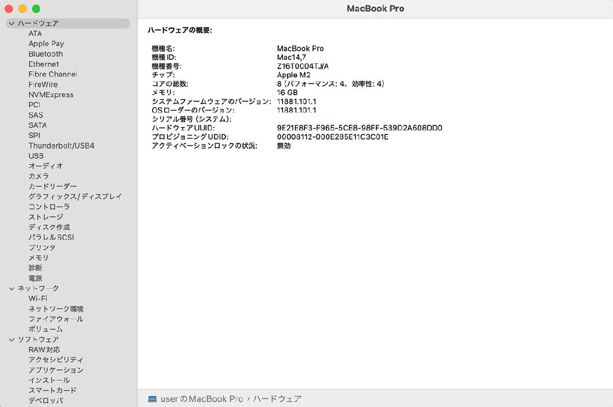Collapse the ネットワーク section chevron
Viewport: 613px width, 407px height.
pyautogui.click(x=12, y=289)
